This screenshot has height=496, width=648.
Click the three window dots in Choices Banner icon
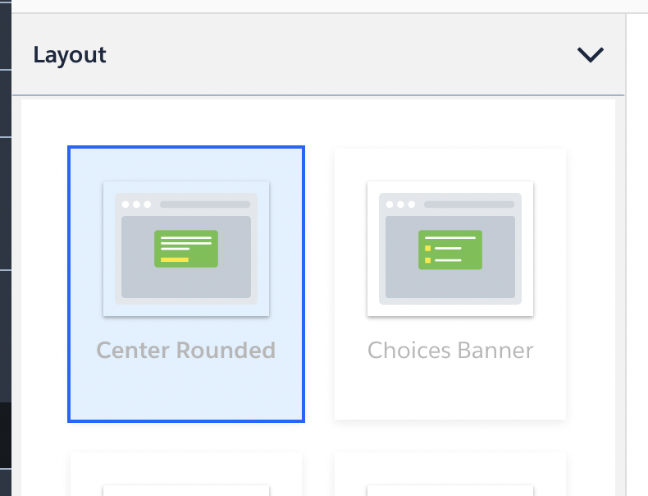(400, 204)
